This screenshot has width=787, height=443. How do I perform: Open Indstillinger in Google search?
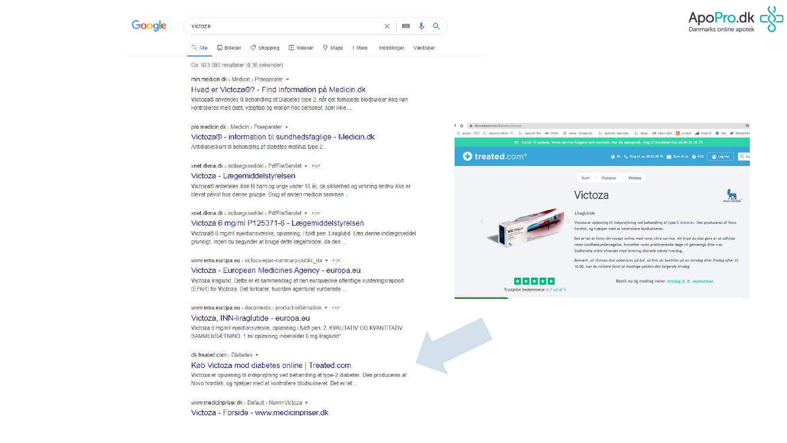(x=391, y=48)
